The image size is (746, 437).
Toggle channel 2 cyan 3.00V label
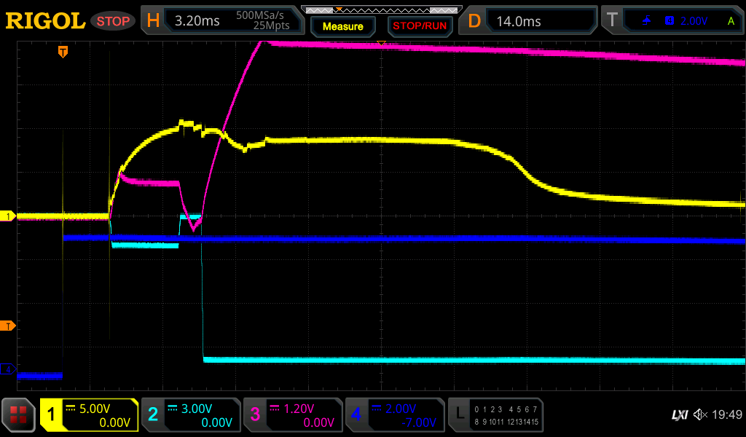191,415
